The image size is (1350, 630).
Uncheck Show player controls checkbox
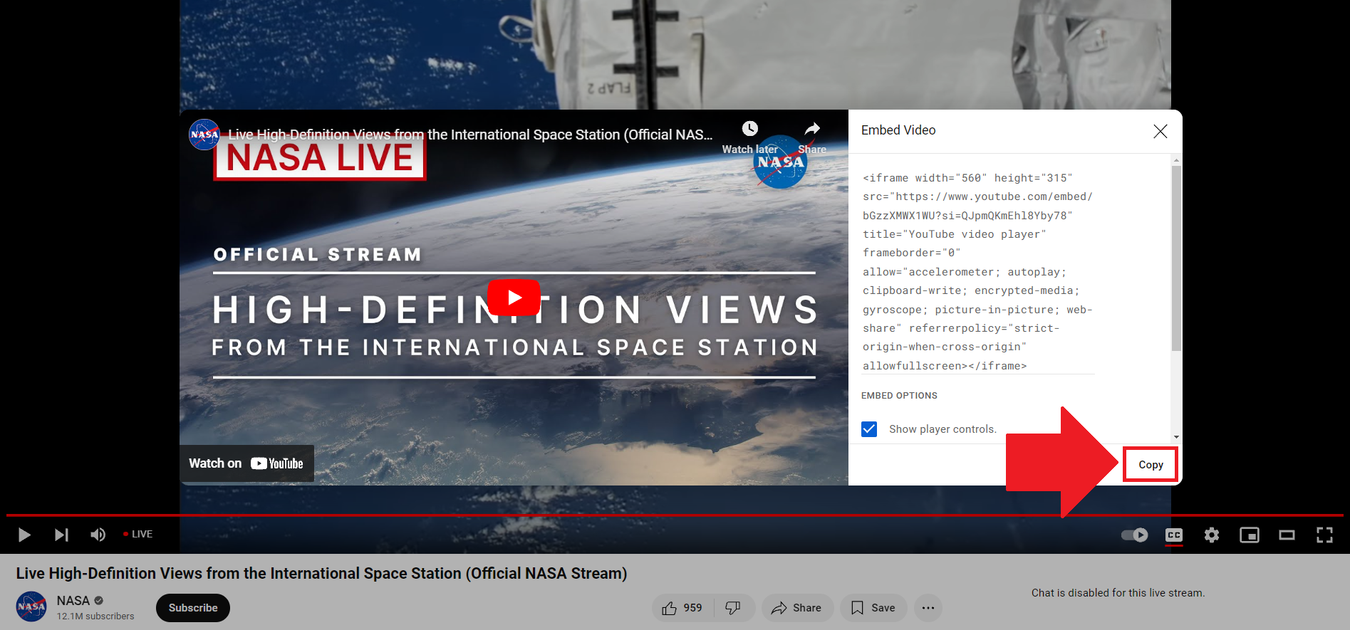click(869, 429)
